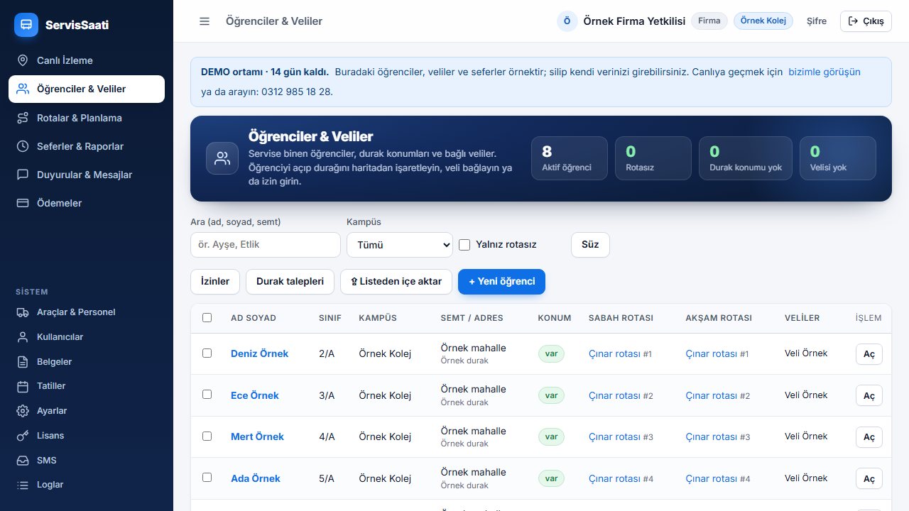Enable the Yalnız rotasız checkbox
This screenshot has height=511, width=909.
pos(464,245)
